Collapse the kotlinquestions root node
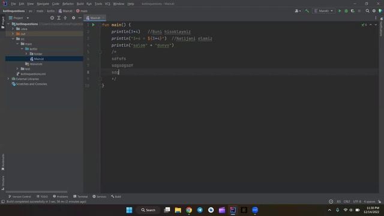The image size is (384, 216). [8, 24]
